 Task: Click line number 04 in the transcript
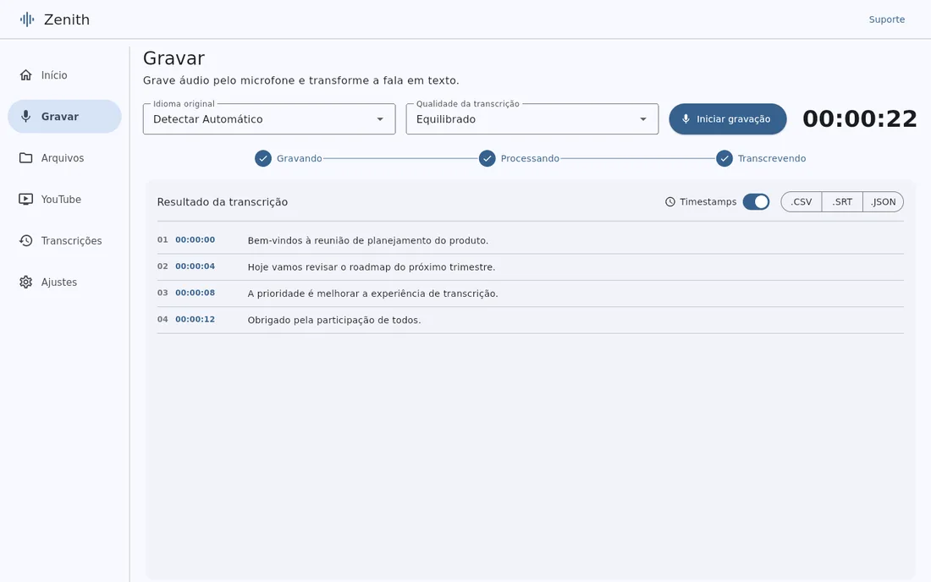click(163, 319)
